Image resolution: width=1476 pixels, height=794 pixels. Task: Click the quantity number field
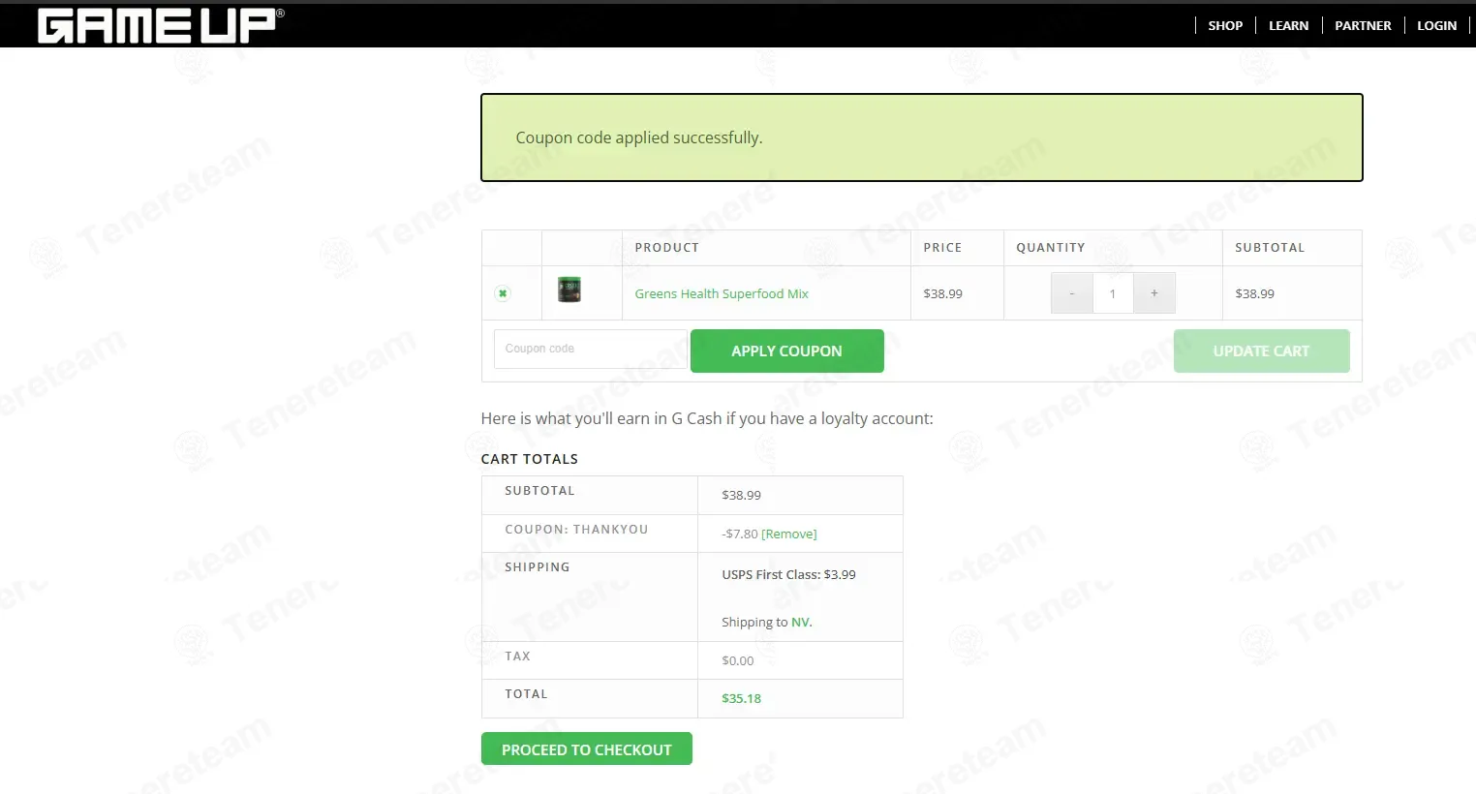pyautogui.click(x=1113, y=293)
